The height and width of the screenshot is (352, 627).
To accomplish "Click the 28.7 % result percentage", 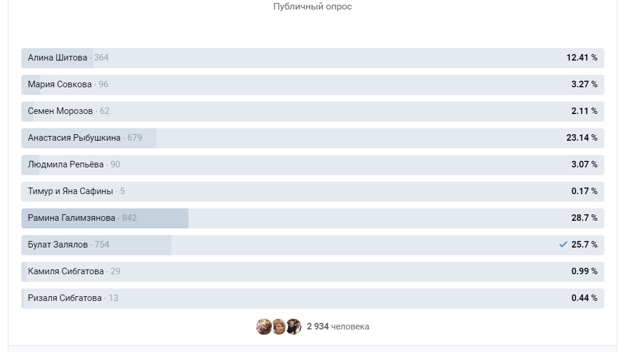I will 584,218.
